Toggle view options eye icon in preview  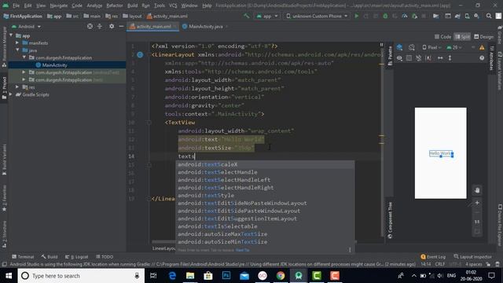click(399, 58)
